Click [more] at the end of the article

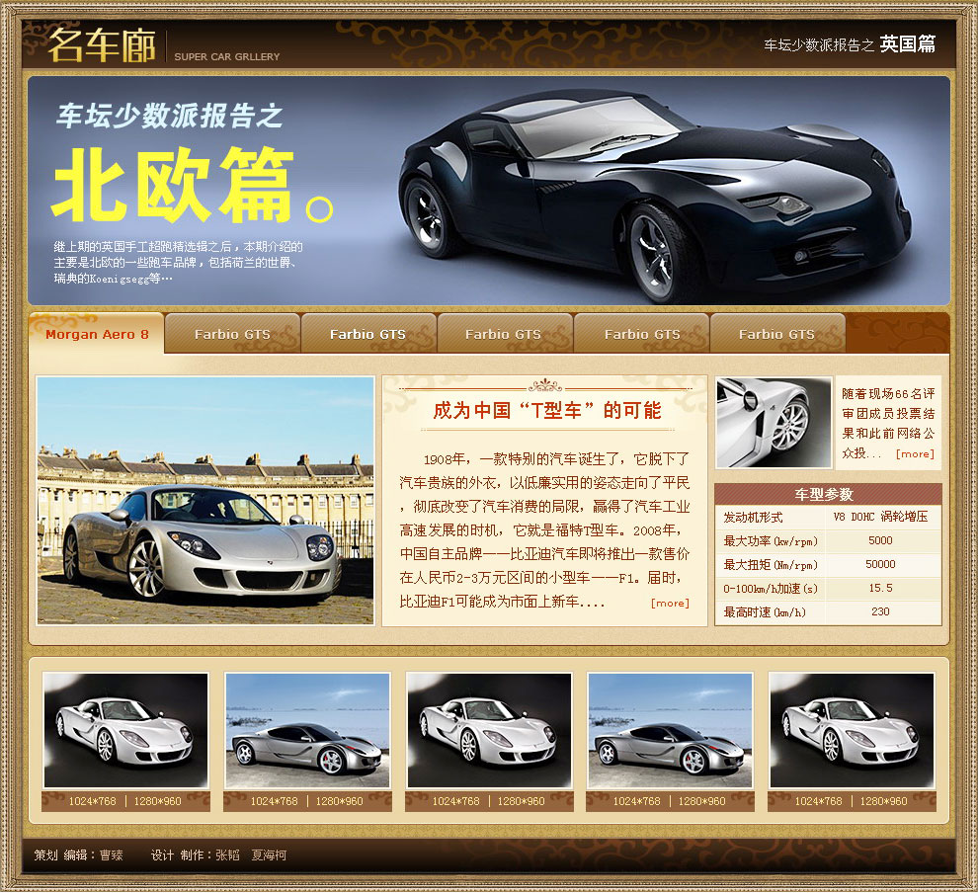(670, 603)
